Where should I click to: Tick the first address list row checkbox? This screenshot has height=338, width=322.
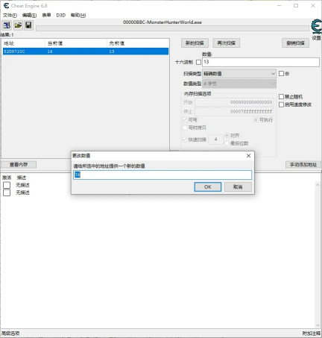point(7,185)
